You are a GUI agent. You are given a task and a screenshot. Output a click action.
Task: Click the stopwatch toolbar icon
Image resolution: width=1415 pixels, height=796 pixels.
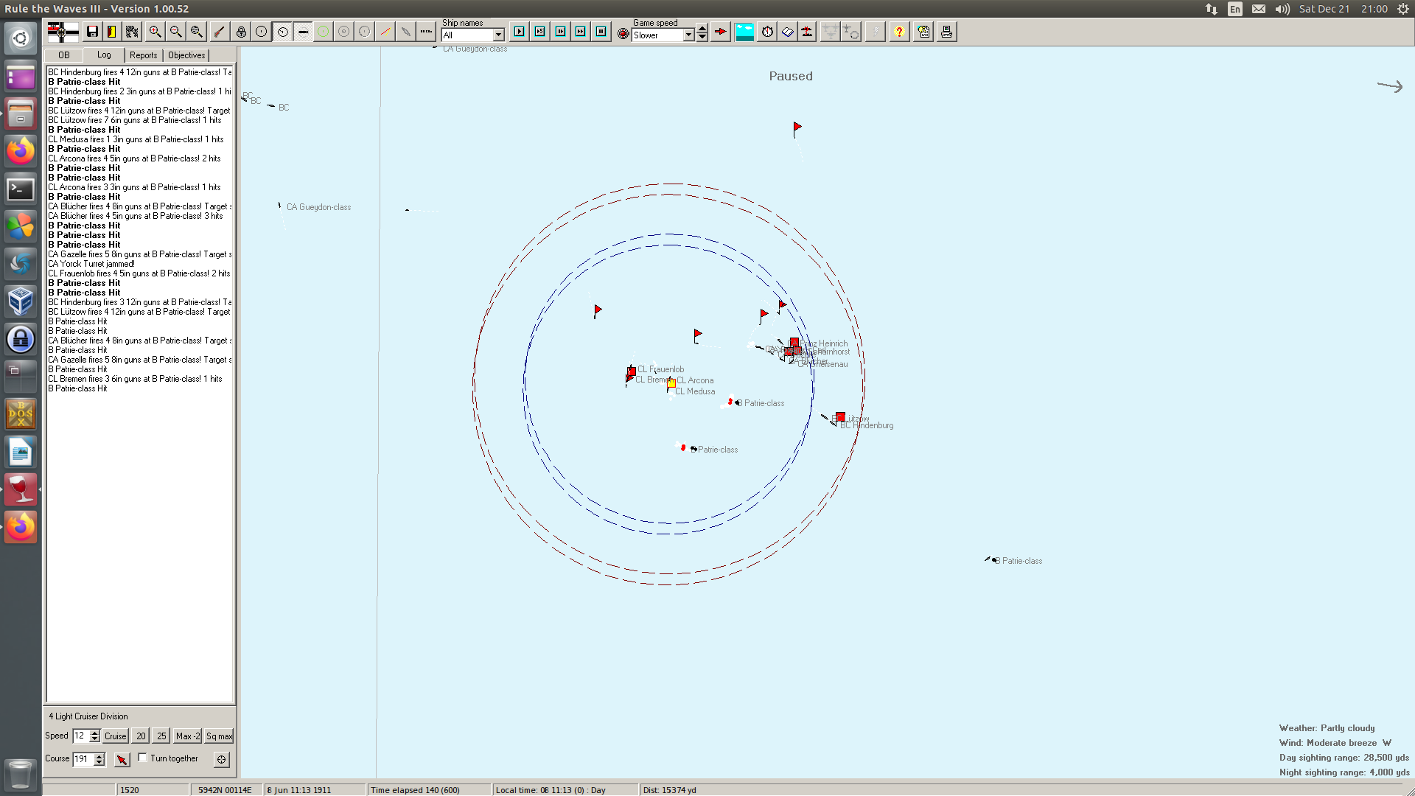coord(767,32)
